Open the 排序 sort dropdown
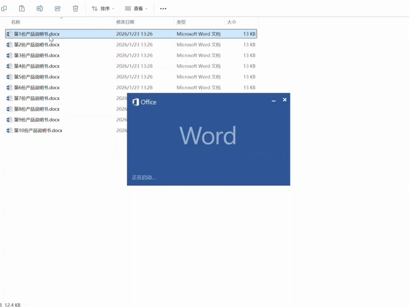Screen dimensions: 409x307 click(103, 9)
